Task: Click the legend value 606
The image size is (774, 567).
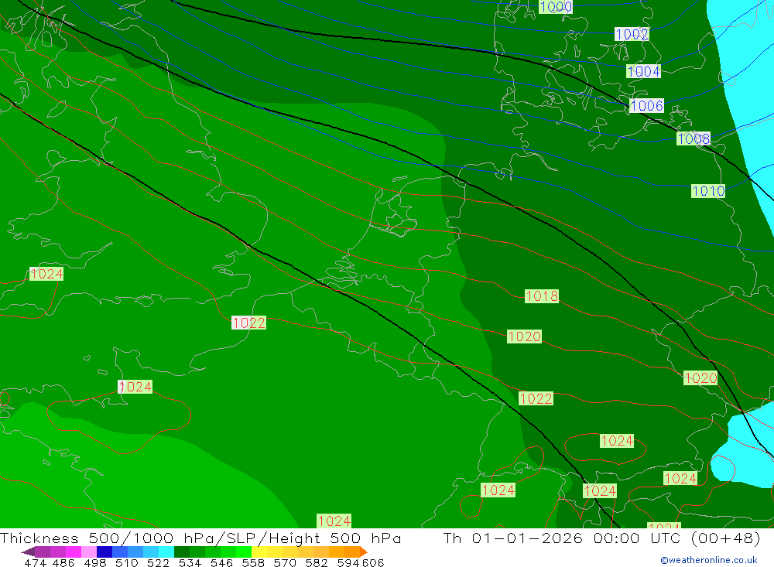Action: tap(373, 562)
